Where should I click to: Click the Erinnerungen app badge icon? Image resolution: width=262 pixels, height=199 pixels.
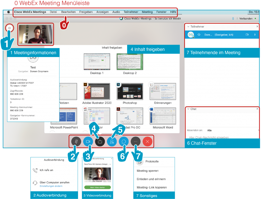151,84
